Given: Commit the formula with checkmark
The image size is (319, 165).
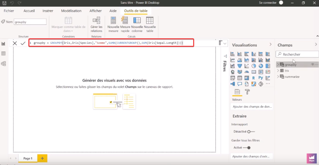Looking at the screenshot, I should click(x=23, y=43).
